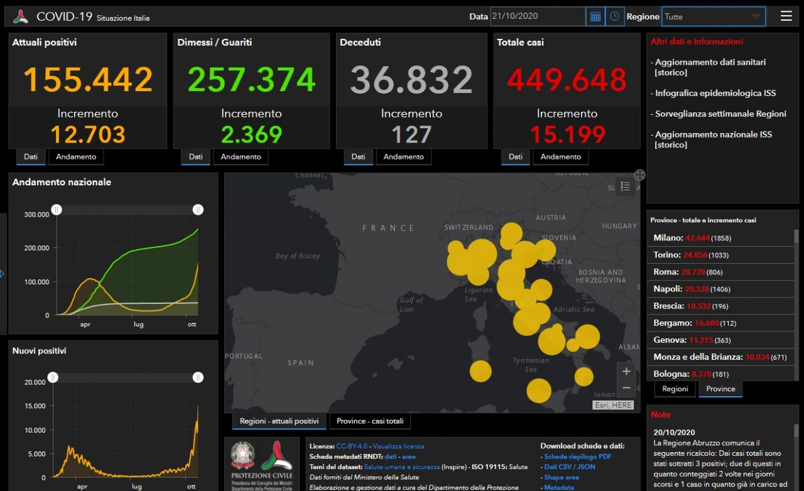
Task: Expand the map to full screen
Action: 639,175
